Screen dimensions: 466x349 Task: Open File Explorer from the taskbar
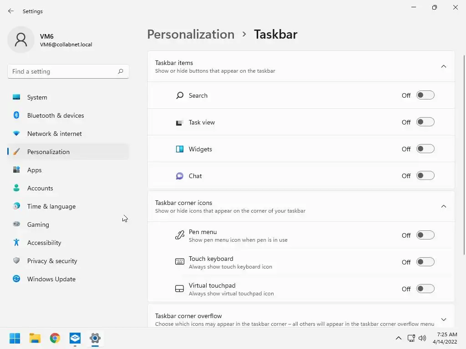[x=35, y=338]
